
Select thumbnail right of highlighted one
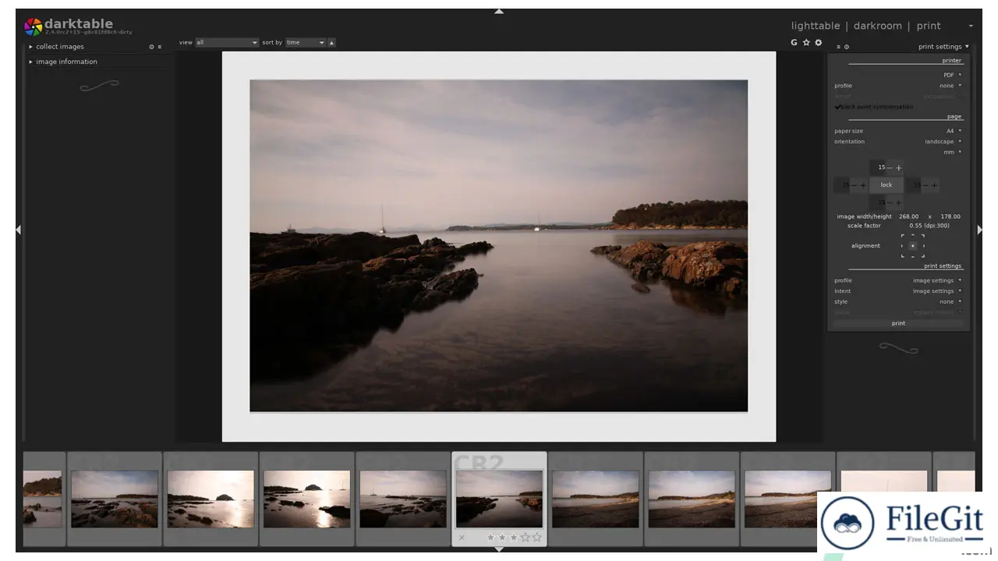coord(595,499)
